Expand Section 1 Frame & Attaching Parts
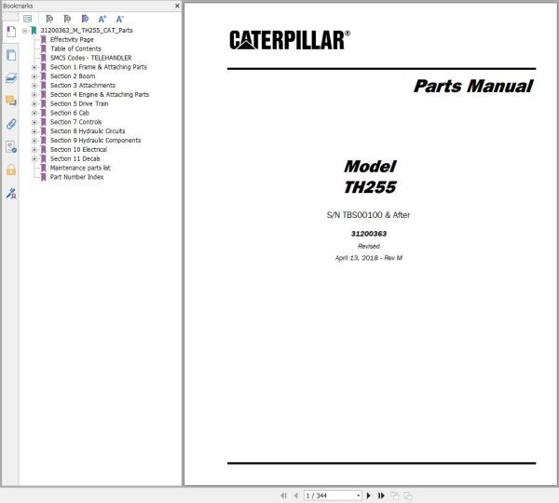 point(34,67)
